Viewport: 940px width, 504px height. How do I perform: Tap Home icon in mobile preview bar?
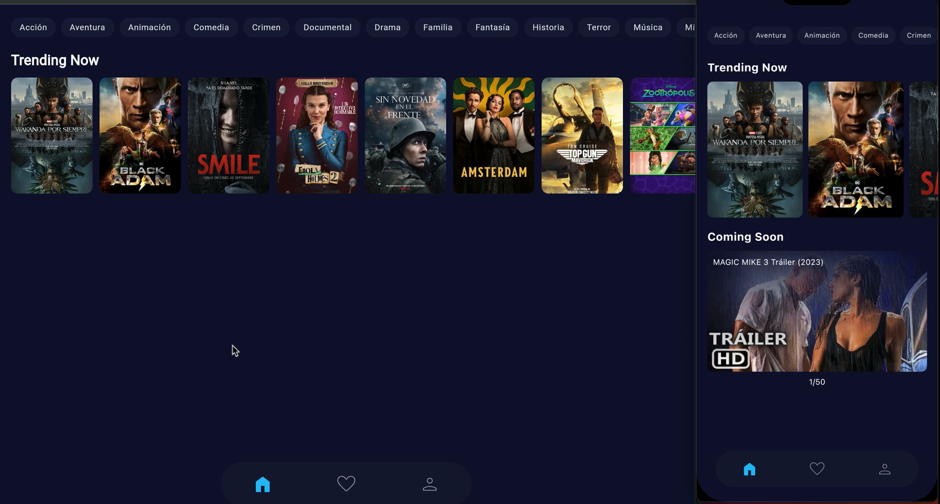click(749, 469)
